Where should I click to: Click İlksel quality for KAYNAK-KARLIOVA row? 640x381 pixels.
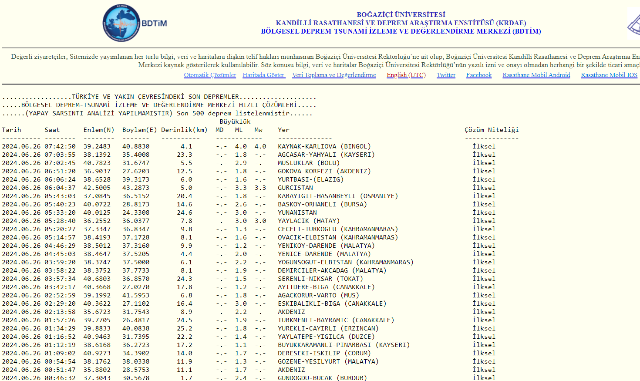pyautogui.click(x=484, y=146)
